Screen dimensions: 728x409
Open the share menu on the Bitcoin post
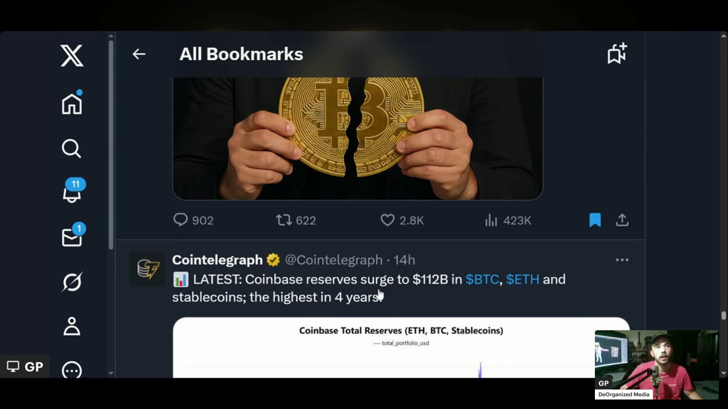[622, 220]
